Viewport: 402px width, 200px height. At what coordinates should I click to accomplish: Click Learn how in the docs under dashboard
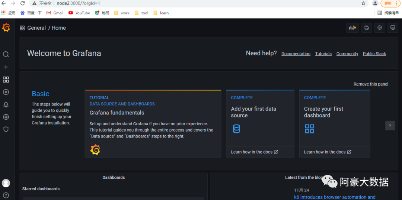[328, 152]
